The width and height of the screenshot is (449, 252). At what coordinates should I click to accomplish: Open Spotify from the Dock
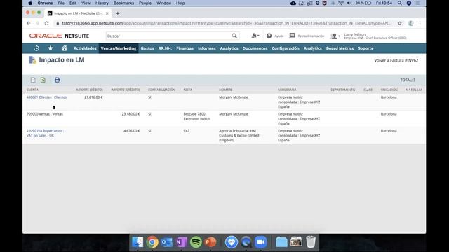point(196,242)
